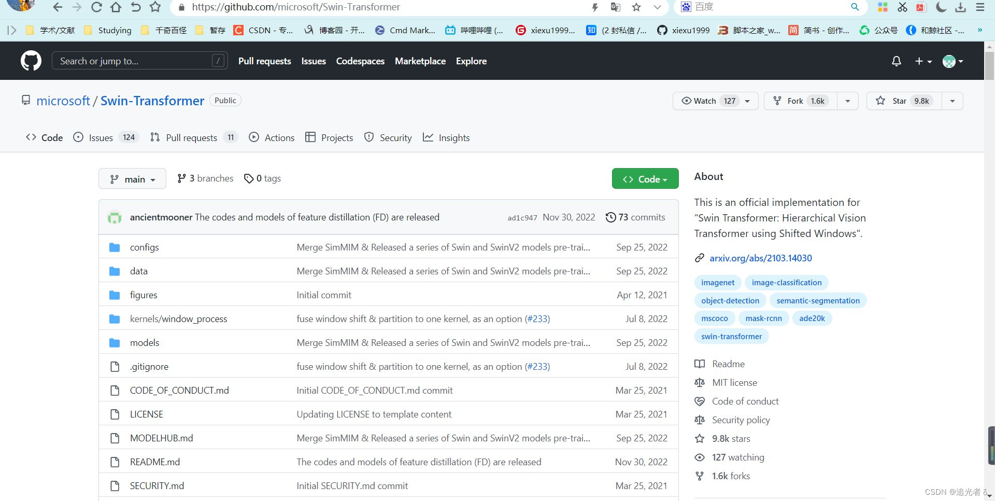Open the Studying bookmarks folder
Viewport: 995px width, 501px height.
107,30
